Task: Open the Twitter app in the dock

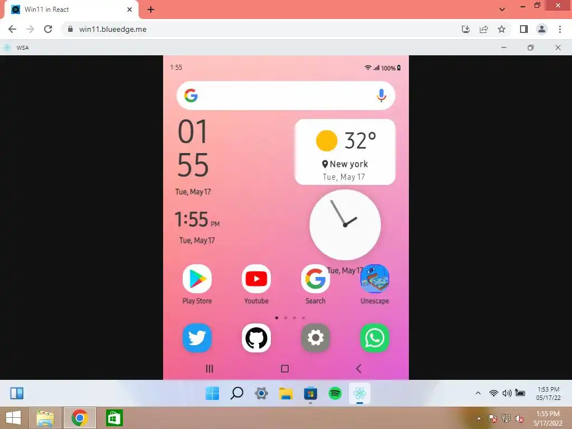Action: pyautogui.click(x=197, y=338)
